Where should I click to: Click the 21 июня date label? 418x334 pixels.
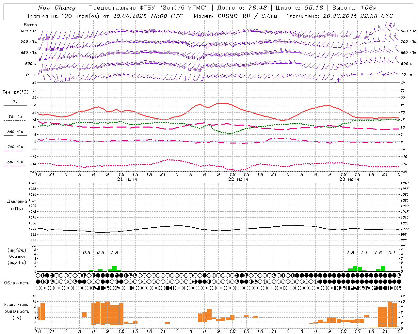click(127, 179)
